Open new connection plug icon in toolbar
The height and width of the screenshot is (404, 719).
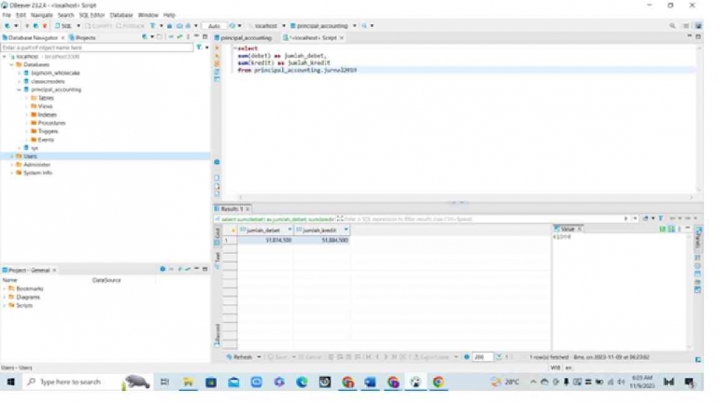click(x=7, y=26)
